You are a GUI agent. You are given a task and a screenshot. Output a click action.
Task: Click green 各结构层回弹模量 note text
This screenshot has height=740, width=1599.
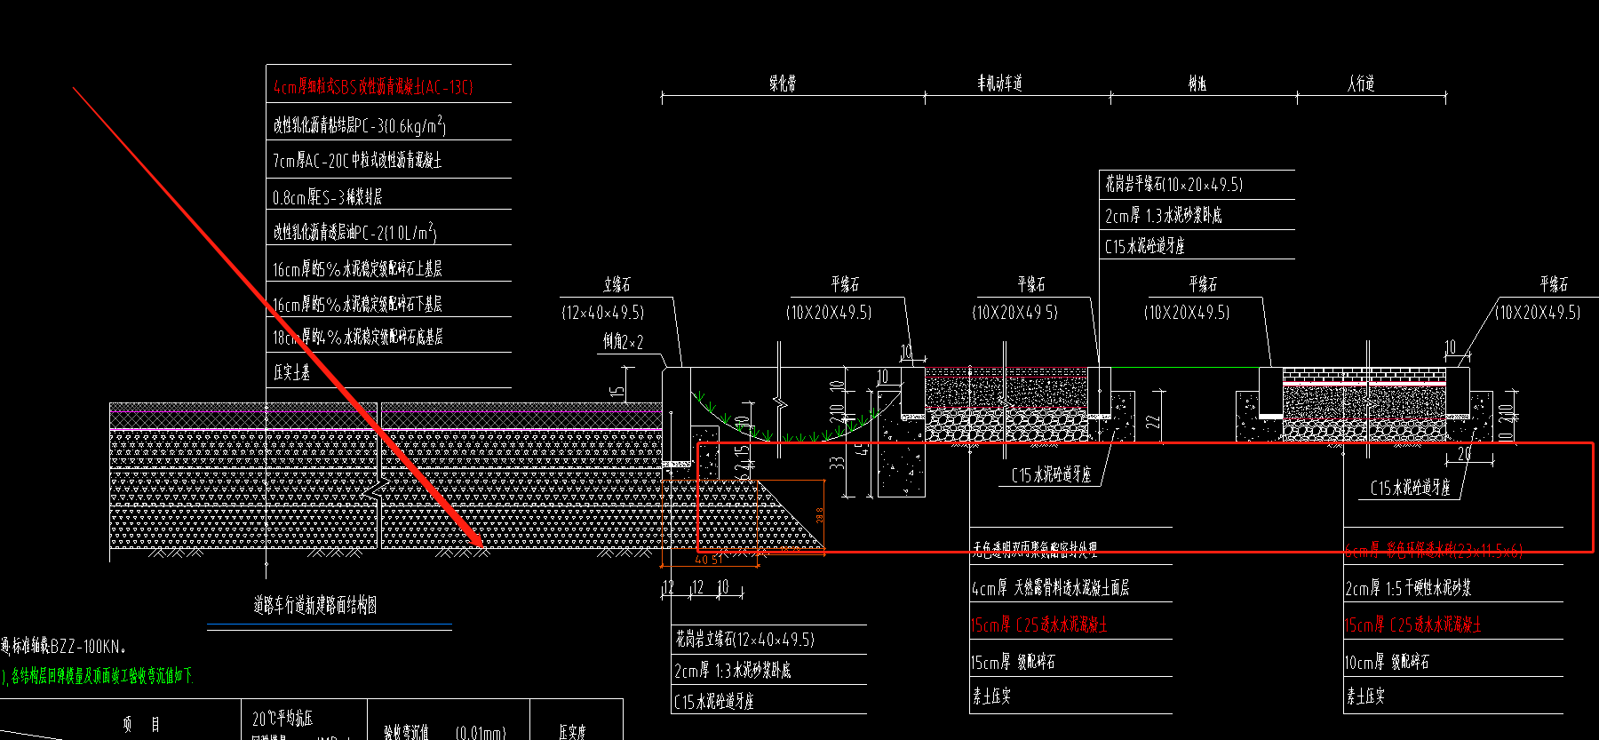tap(100, 676)
